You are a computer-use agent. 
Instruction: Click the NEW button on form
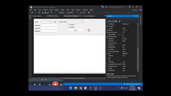55,22
